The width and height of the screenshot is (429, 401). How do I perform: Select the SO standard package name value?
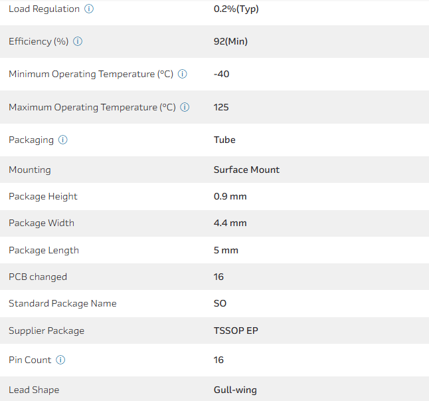point(220,304)
